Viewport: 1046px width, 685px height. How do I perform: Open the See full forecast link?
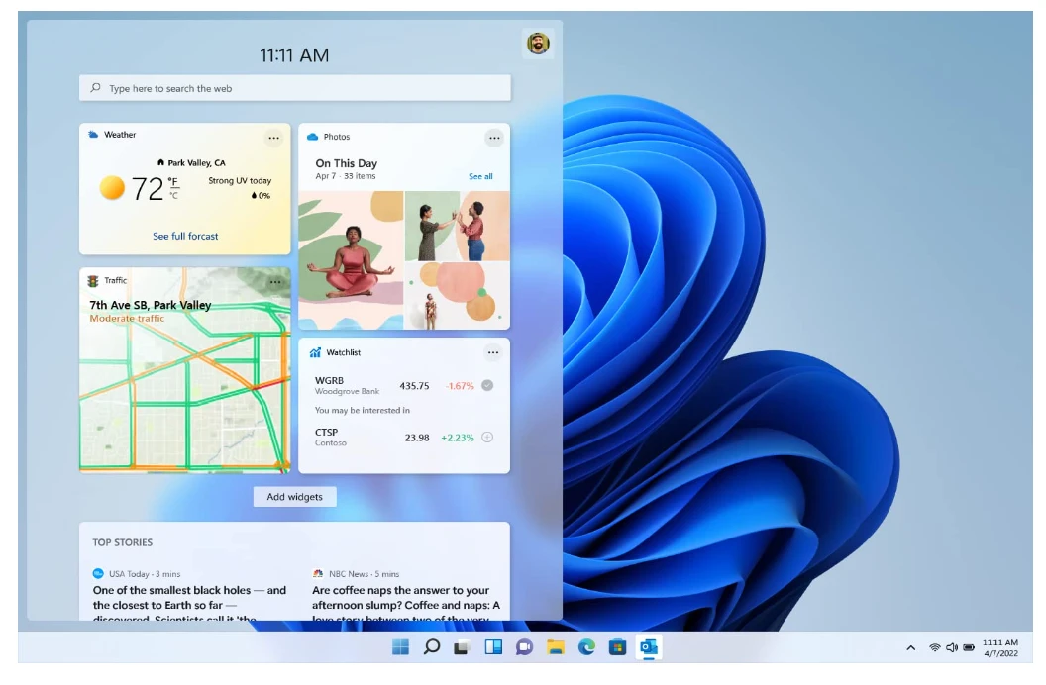tap(185, 237)
